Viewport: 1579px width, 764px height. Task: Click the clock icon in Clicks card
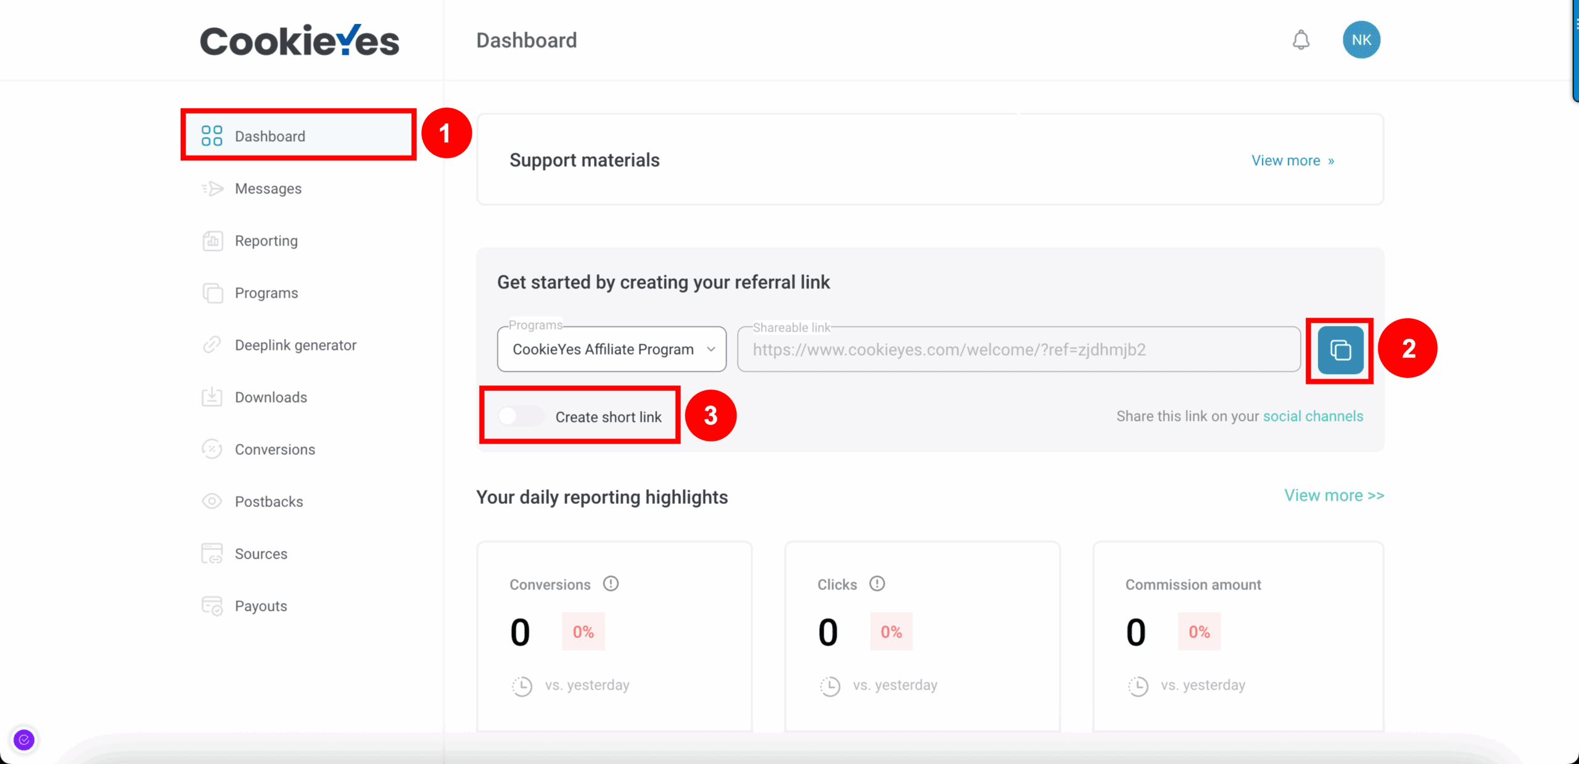tap(830, 686)
